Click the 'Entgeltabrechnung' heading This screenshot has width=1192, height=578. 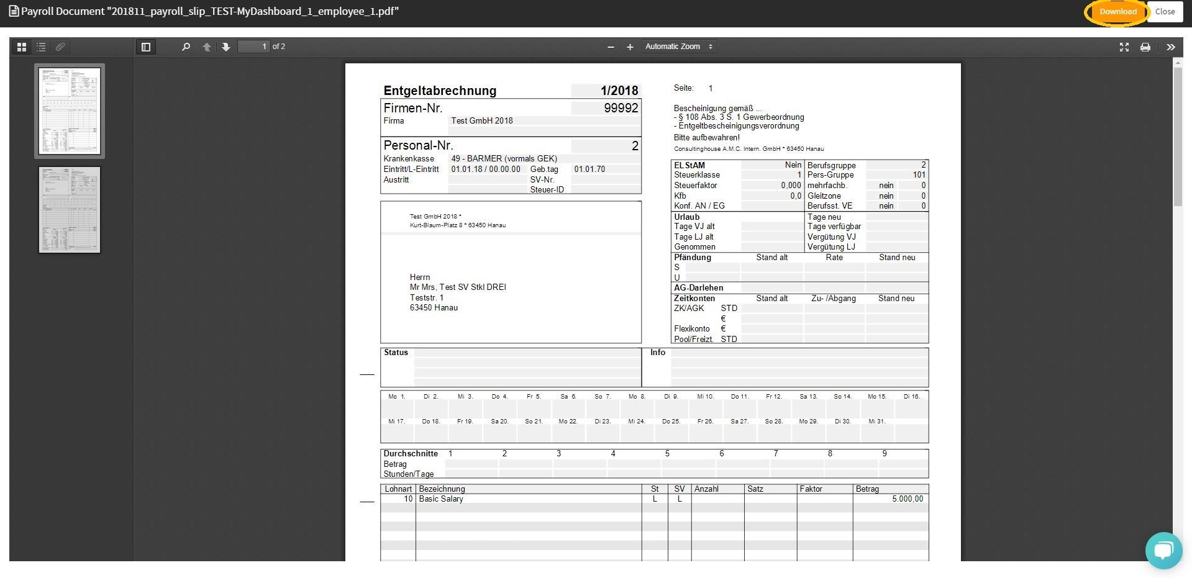click(440, 91)
